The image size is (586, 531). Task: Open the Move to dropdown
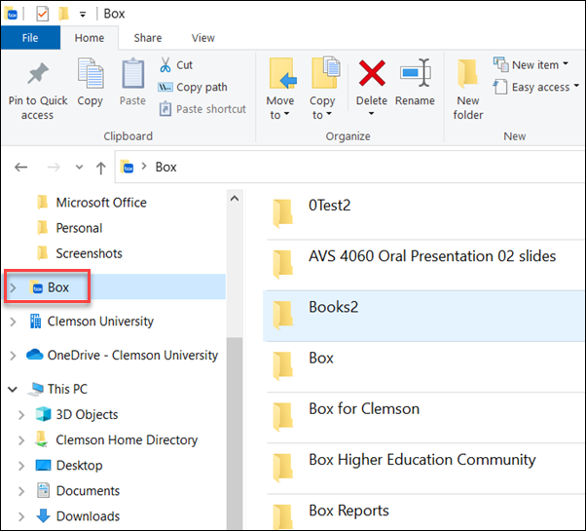280,108
